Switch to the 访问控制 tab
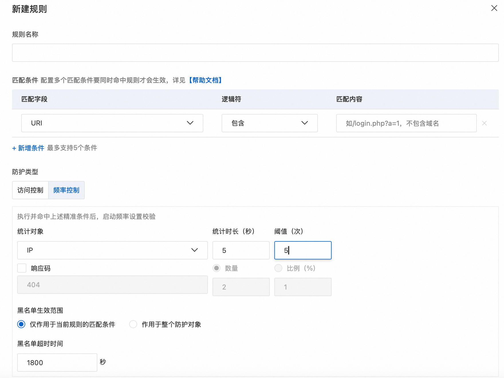The height and width of the screenshot is (378, 504). 30,190
